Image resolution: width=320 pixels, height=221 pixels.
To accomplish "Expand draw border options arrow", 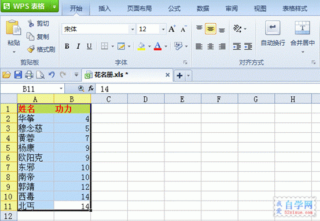I will (x=129, y=46).
